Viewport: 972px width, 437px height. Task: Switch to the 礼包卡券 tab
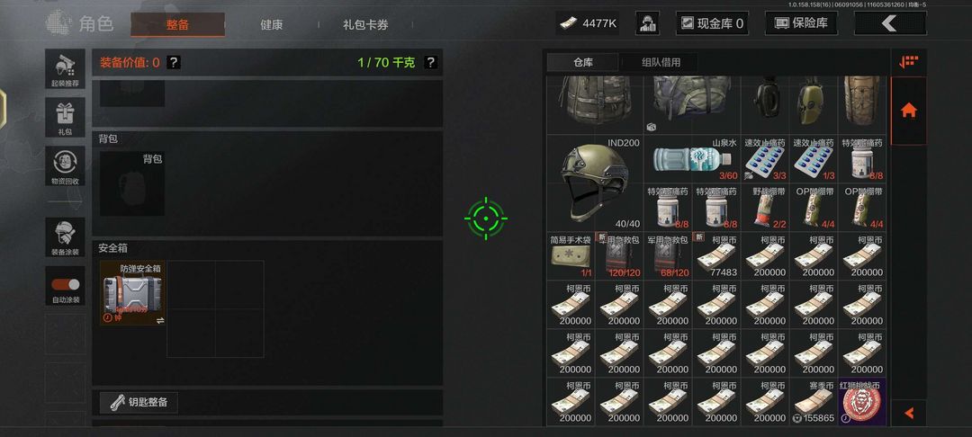point(365,25)
